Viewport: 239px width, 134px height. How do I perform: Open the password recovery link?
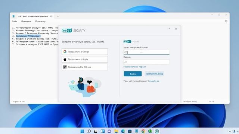pyautogui.click(x=134, y=67)
